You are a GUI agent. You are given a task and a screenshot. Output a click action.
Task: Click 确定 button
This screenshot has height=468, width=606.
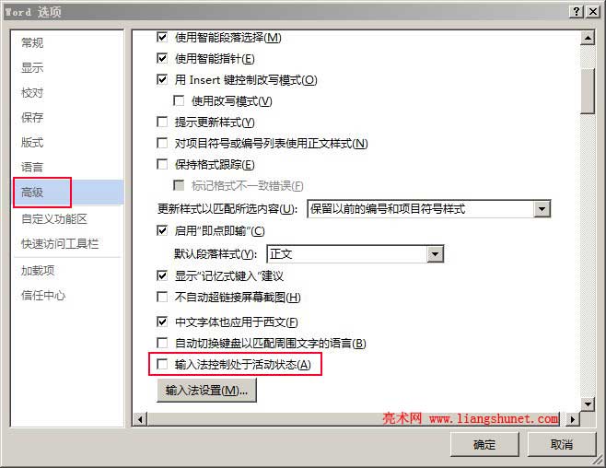484,444
